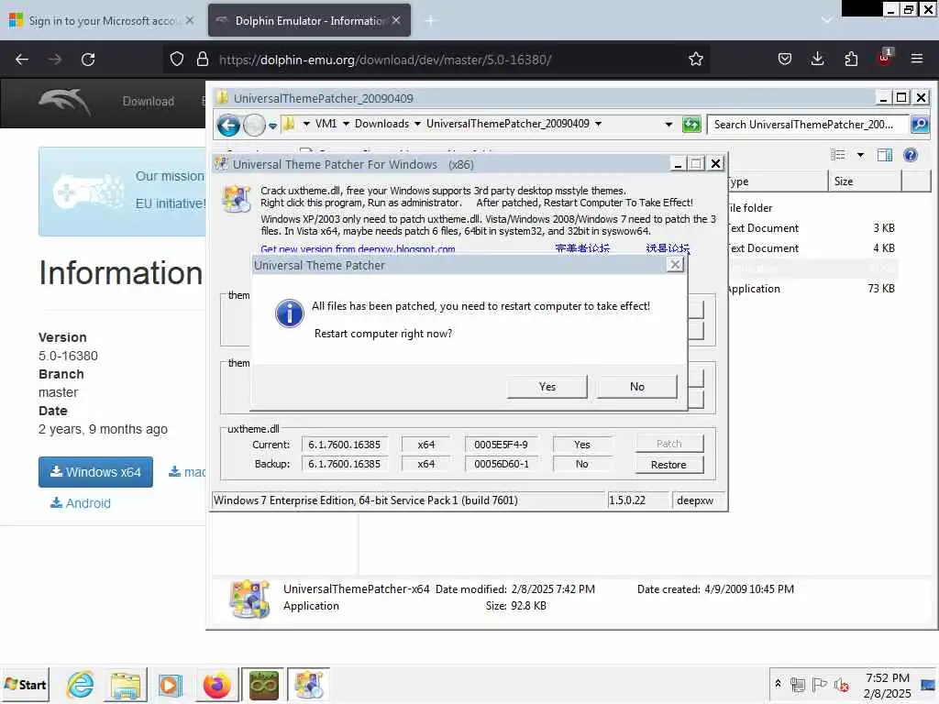The width and height of the screenshot is (939, 704).
Task: Open the volume tray icon
Action: pyautogui.click(x=842, y=684)
